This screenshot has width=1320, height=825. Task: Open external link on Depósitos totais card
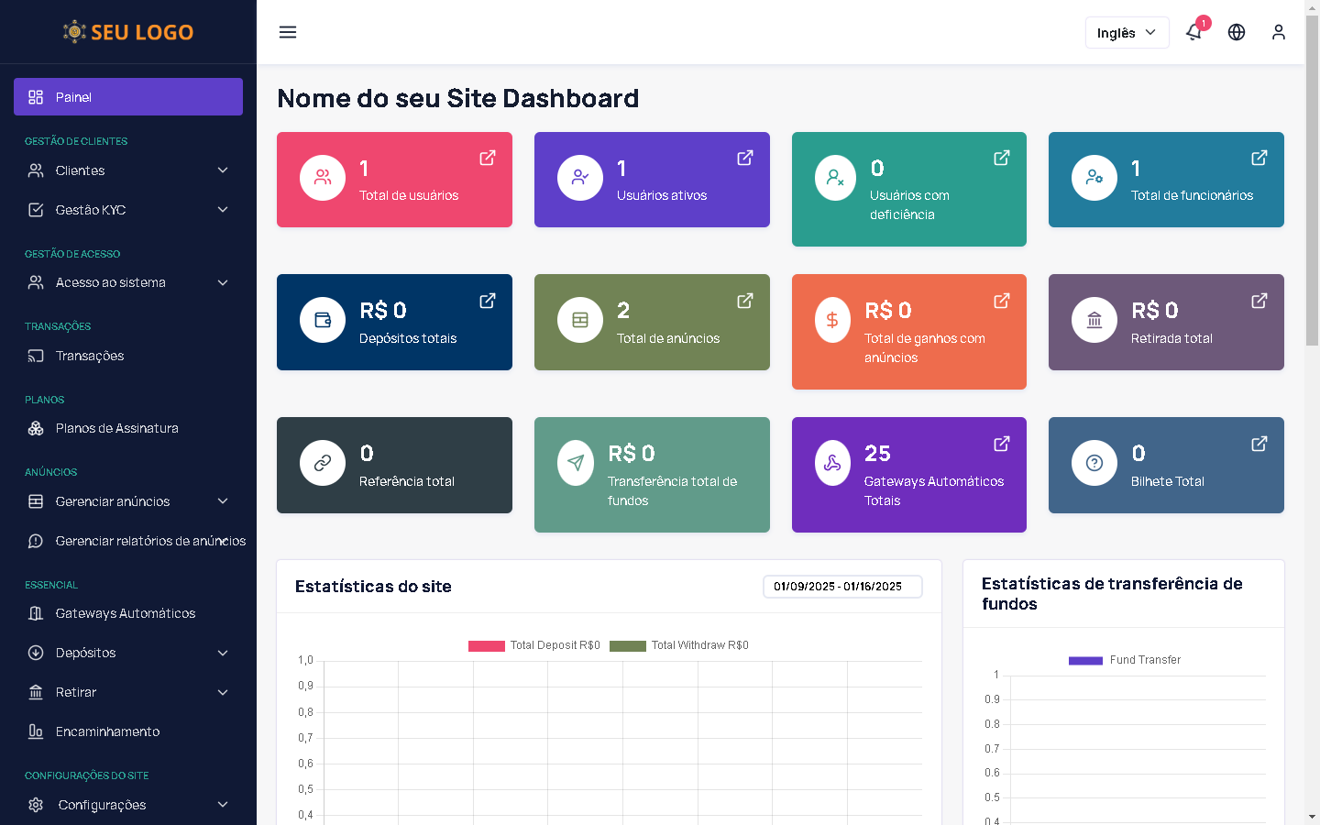(488, 301)
